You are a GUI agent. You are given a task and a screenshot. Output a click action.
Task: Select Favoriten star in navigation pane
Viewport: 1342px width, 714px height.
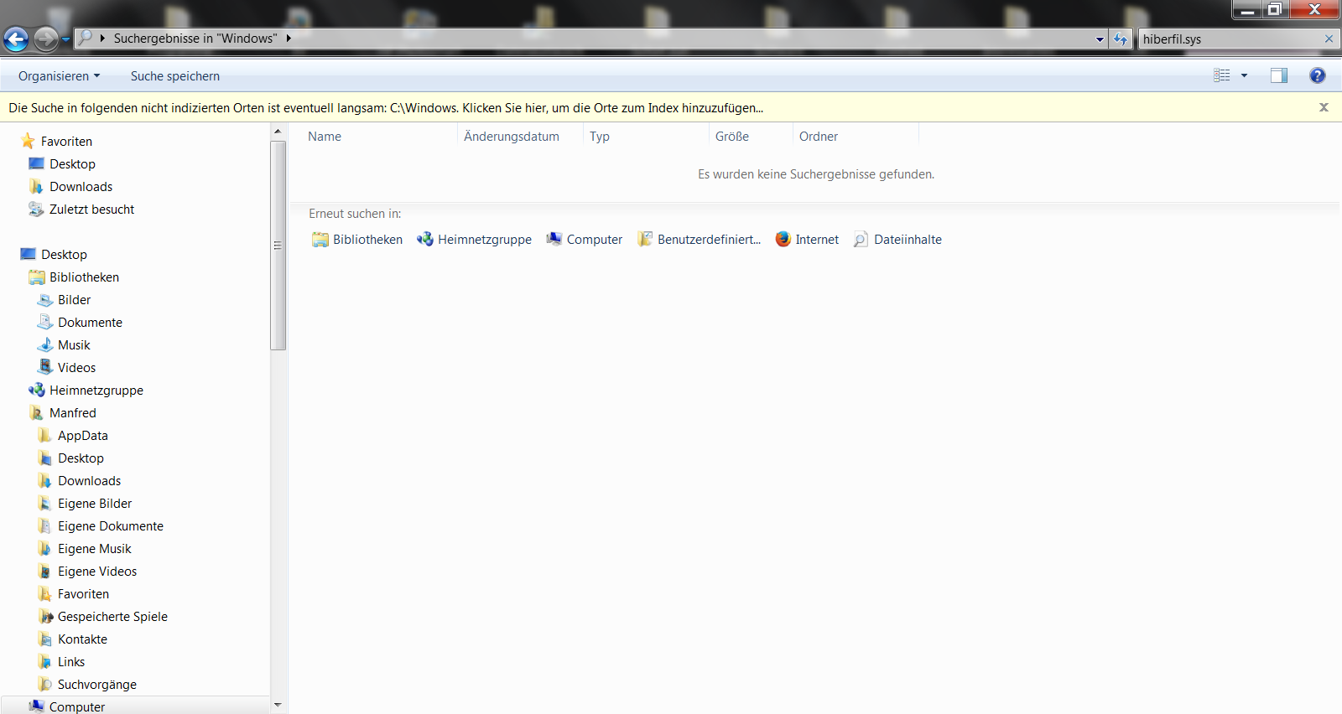coord(57,142)
